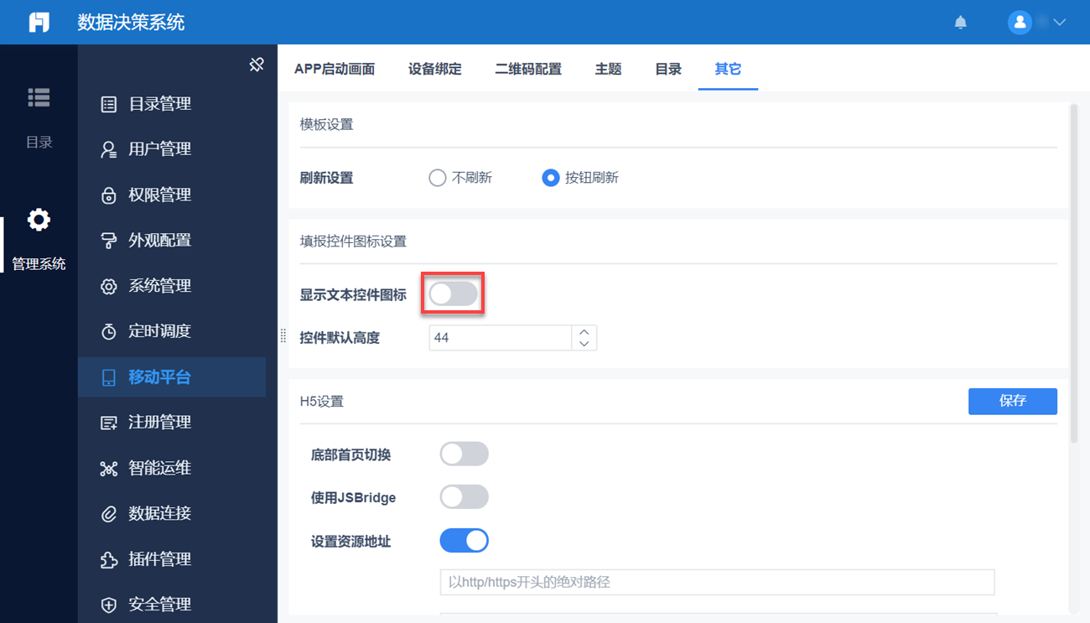Open the 设备绑定 tab
This screenshot has height=623, width=1090.
click(x=435, y=69)
